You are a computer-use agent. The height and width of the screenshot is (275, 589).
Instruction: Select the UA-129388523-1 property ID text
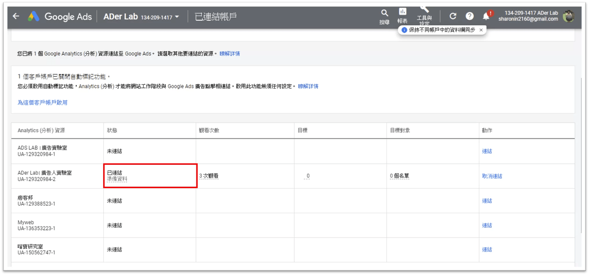pos(36,204)
